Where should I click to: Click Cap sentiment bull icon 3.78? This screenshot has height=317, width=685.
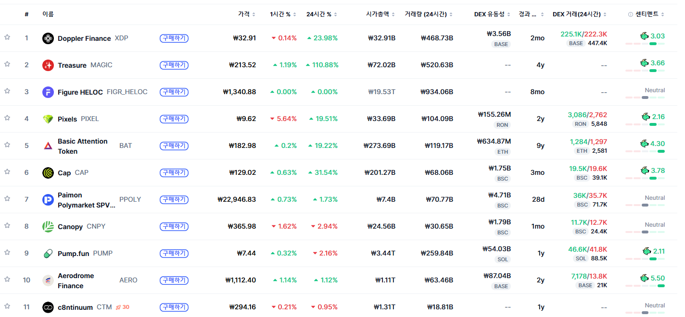tap(644, 170)
